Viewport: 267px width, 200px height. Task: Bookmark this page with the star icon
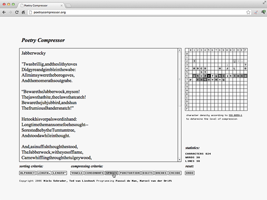[x=248, y=12]
